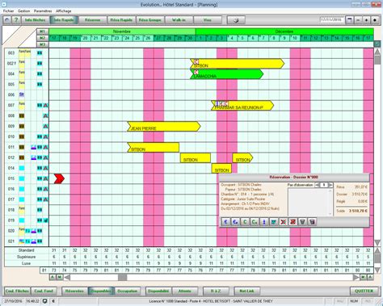Click the help question mark icon

pyautogui.click(x=16, y=20)
